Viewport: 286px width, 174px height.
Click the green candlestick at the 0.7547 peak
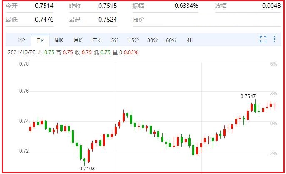[255, 107]
